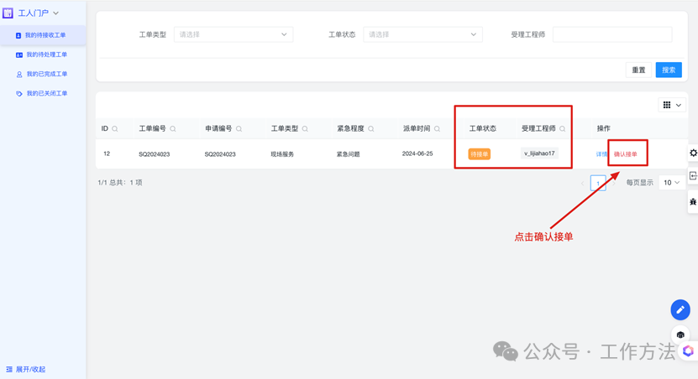Image resolution: width=698 pixels, height=379 pixels.
Task: Click search icon beside 申请编号 header
Action: point(239,129)
